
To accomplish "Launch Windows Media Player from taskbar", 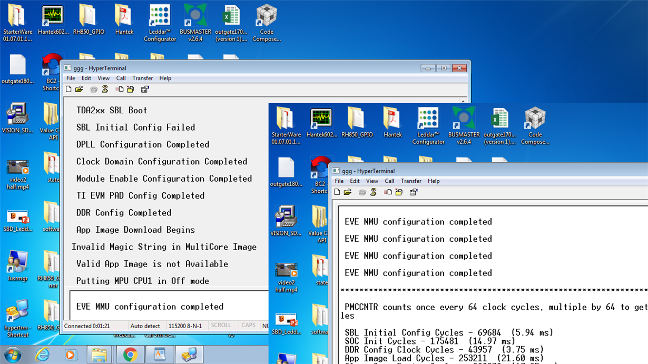I will tap(71, 355).
